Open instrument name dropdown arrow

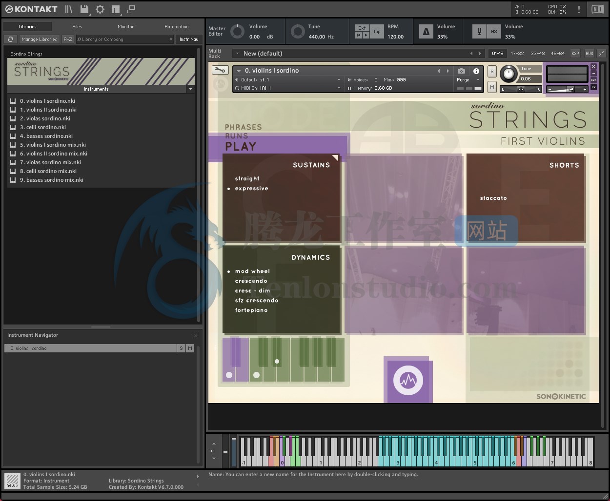point(239,71)
